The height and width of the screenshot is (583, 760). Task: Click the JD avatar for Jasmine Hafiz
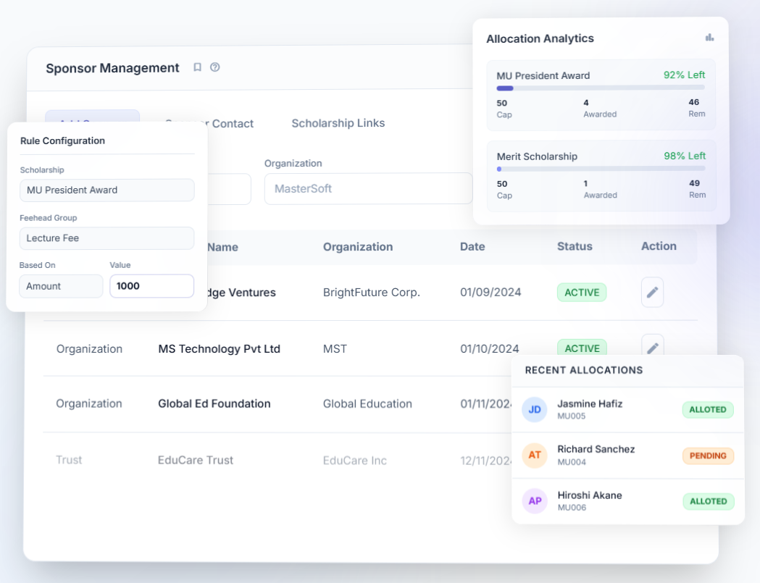point(535,409)
